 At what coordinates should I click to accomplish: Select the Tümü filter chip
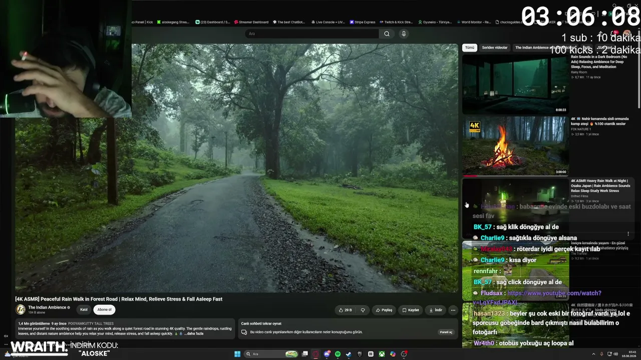click(x=469, y=47)
